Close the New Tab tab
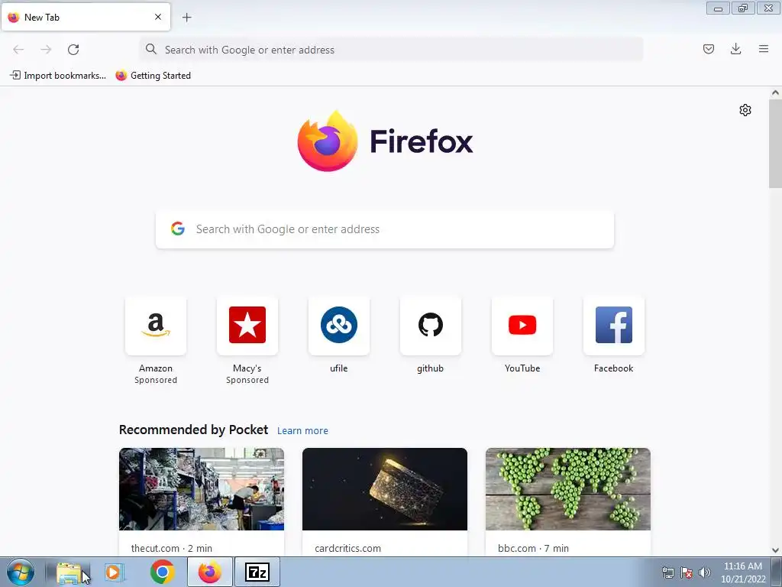782x587 pixels. pyautogui.click(x=158, y=17)
